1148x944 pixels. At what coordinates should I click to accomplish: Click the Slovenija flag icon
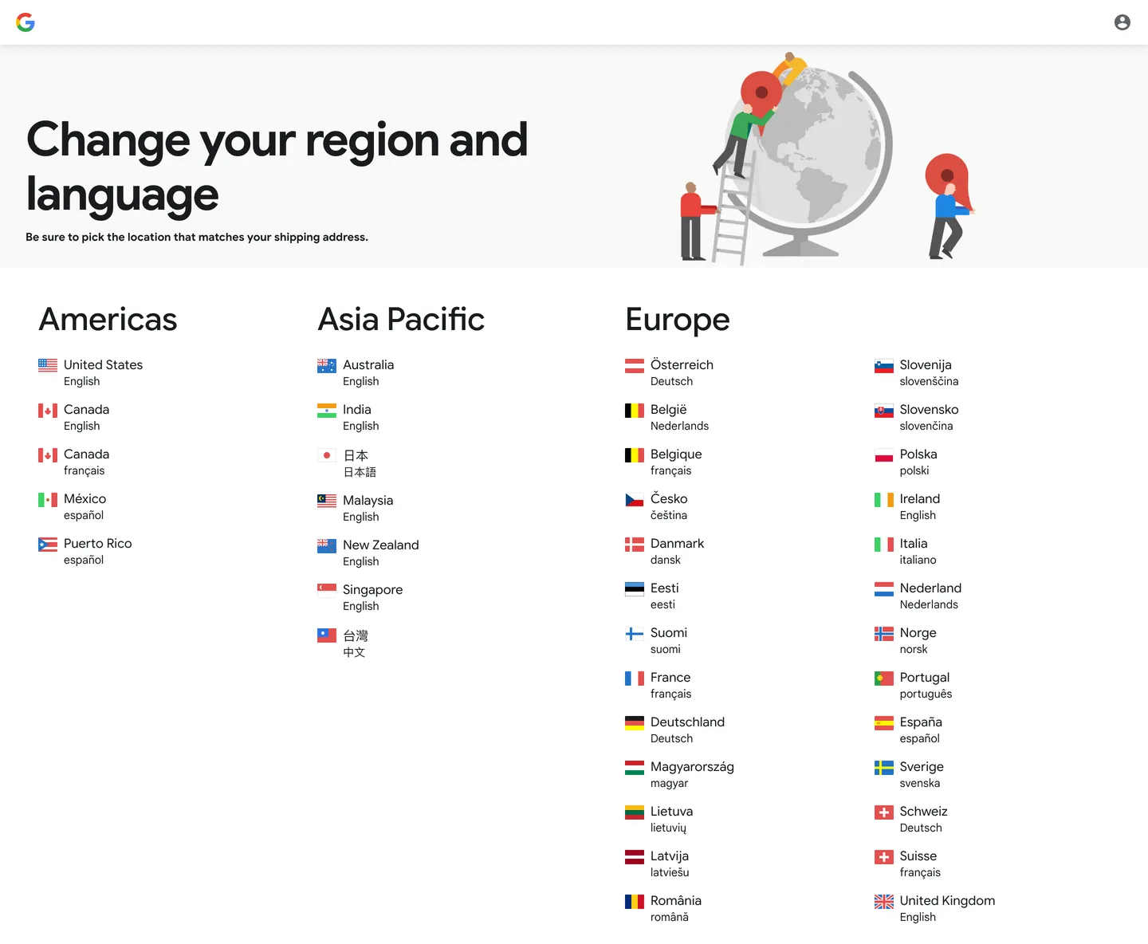coord(884,365)
